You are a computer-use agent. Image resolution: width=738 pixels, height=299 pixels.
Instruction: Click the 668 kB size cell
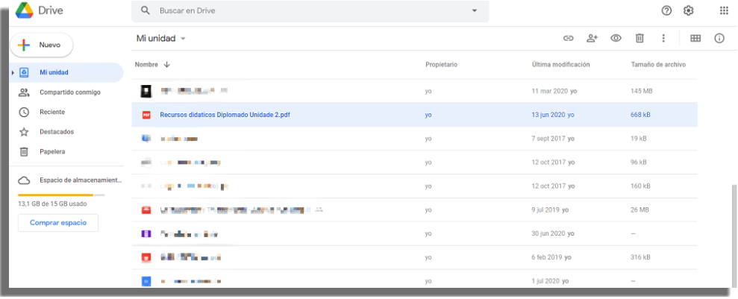coord(640,115)
